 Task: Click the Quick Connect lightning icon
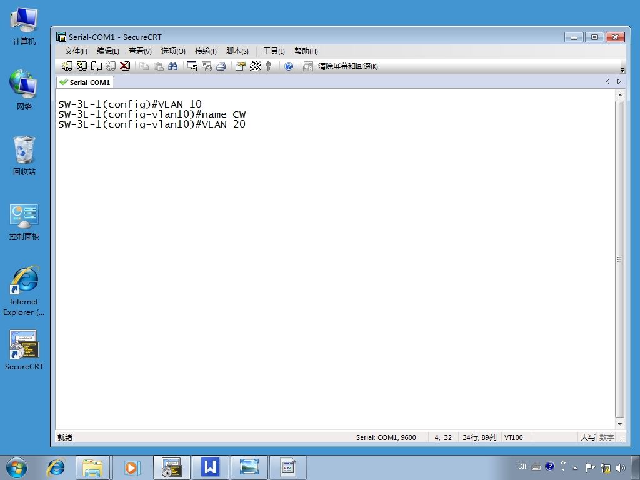coord(82,66)
